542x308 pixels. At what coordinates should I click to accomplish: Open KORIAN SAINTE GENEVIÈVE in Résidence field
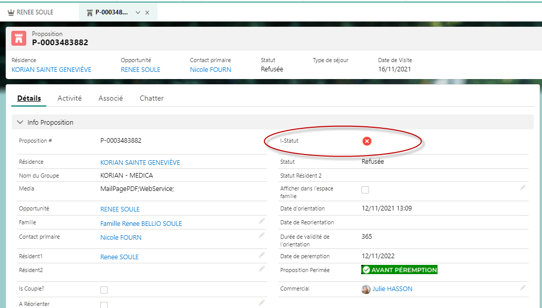[x=140, y=162]
